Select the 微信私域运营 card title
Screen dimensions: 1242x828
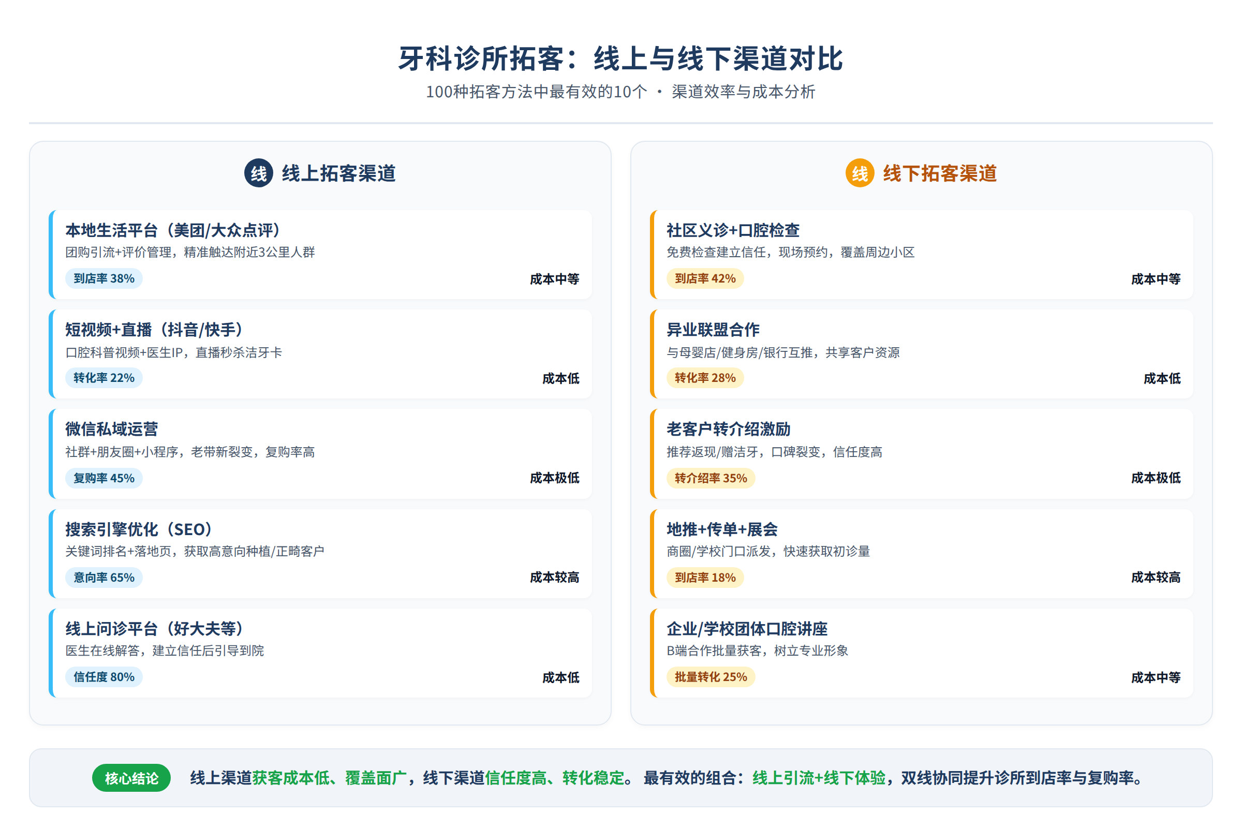tap(111, 429)
